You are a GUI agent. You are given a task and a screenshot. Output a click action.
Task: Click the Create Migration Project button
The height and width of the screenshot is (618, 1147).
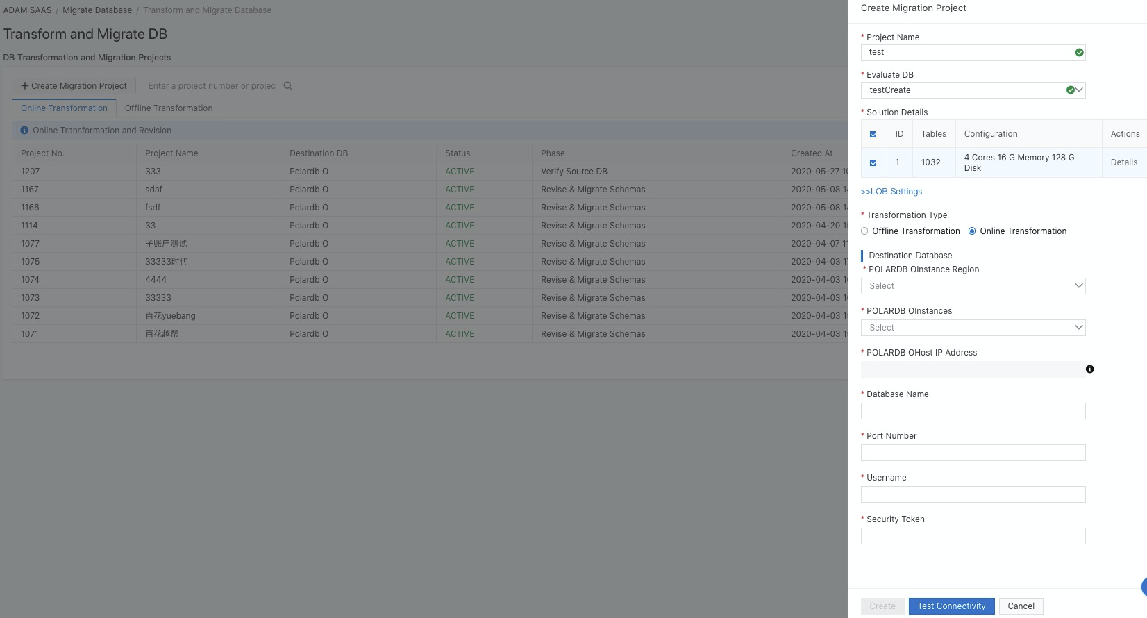tap(74, 86)
